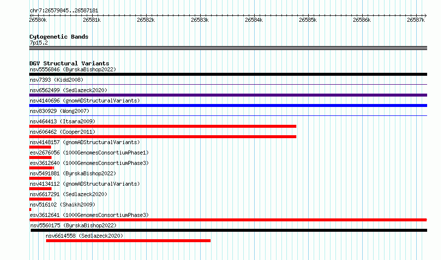This screenshot has width=441, height=260.
Task: Click the tiny red nsv516102 marker
Action: pyautogui.click(x=30, y=209)
